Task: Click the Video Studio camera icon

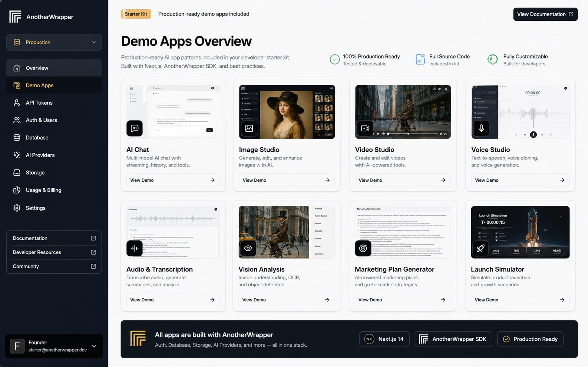Action: pos(365,128)
